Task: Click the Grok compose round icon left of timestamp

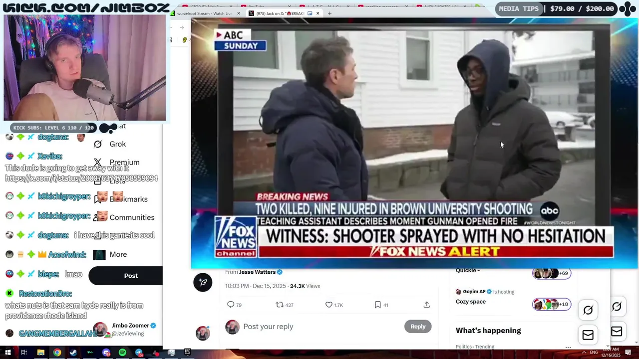Action: [203, 282]
